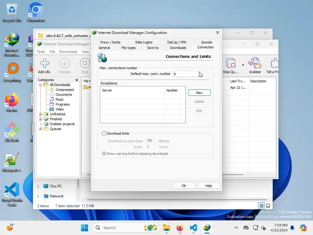Switch to the Downloads config tab
This screenshot has height=235, width=313.
178,48
